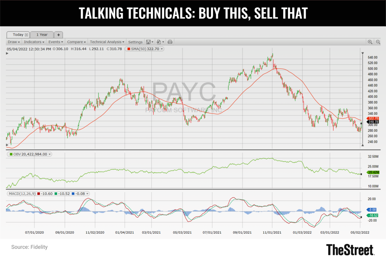Click the save chart floppy disk icon

tap(148, 42)
